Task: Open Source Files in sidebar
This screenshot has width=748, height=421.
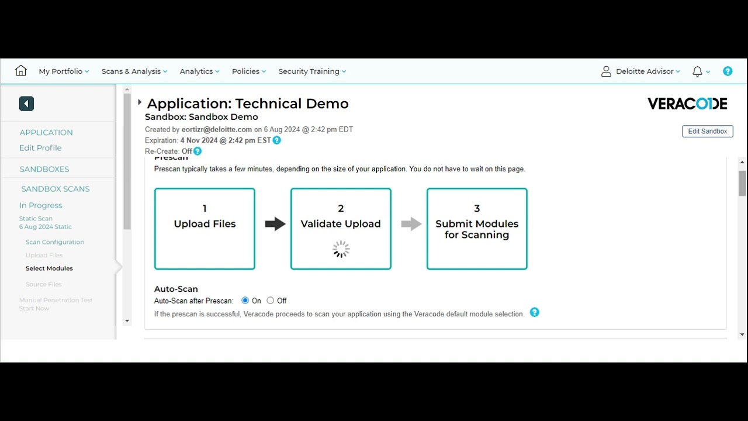Action: [x=44, y=284]
